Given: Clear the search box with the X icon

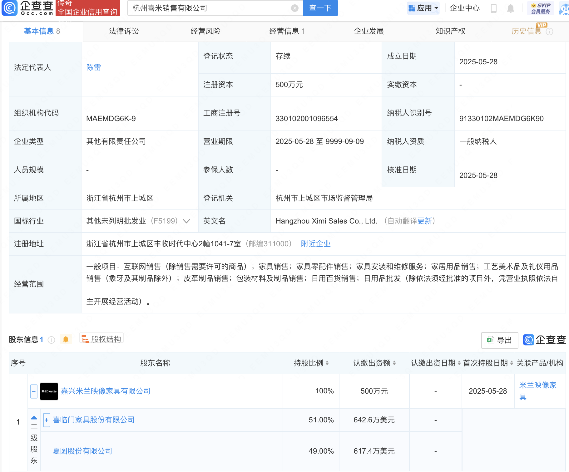Looking at the screenshot, I should (294, 8).
